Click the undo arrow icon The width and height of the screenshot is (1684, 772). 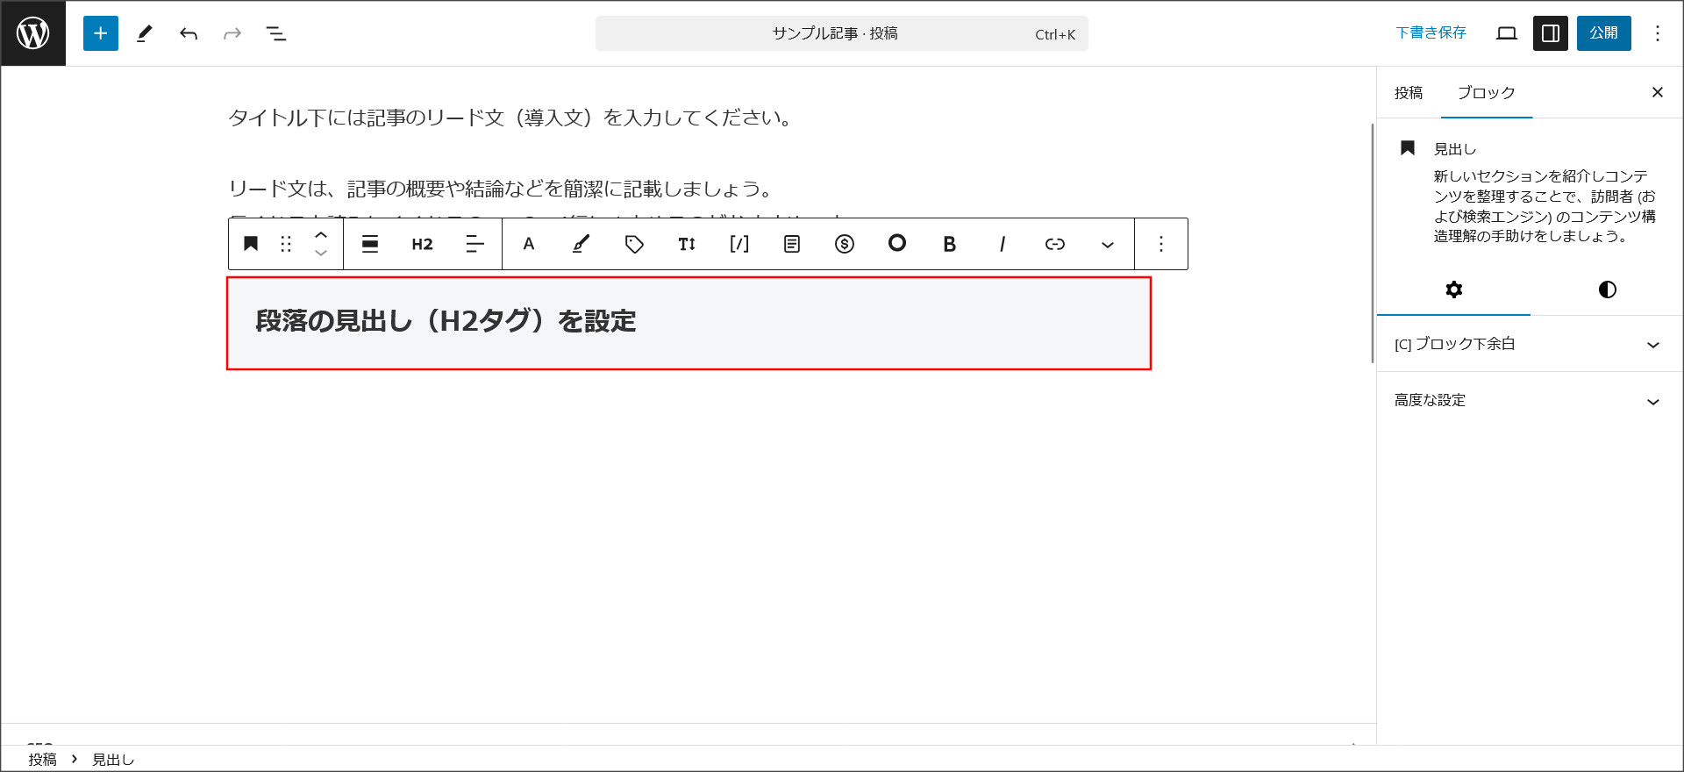click(189, 33)
